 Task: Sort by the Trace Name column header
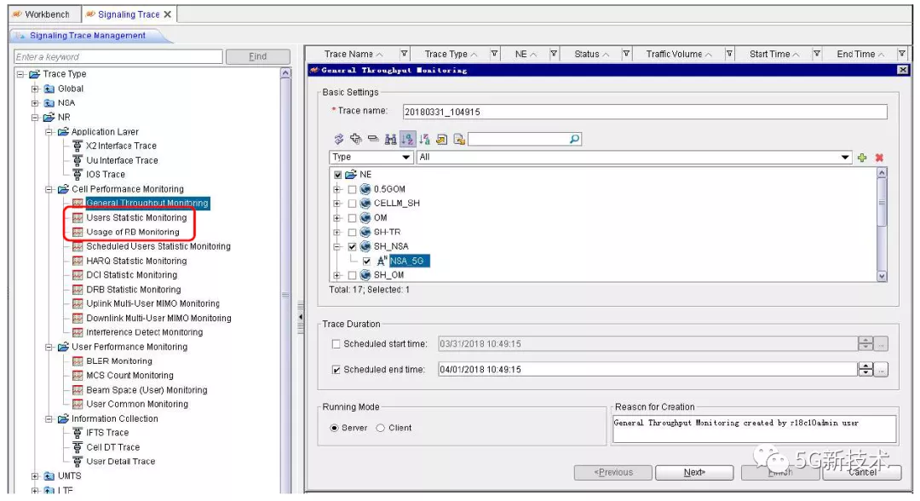(x=354, y=54)
